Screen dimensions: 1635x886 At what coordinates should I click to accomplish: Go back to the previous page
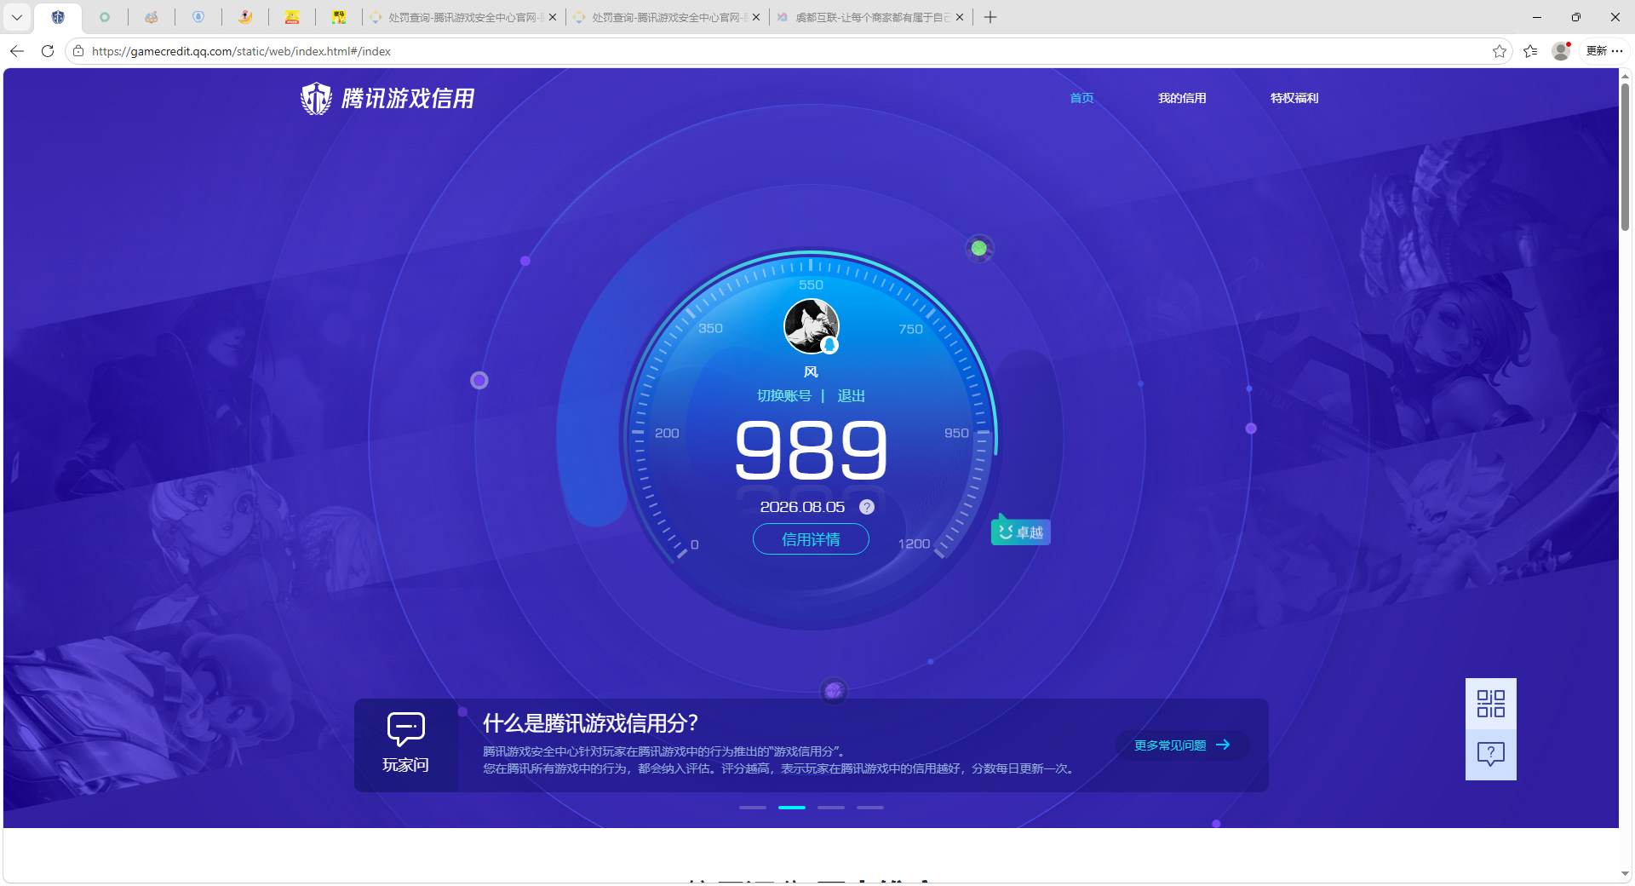coord(17,51)
